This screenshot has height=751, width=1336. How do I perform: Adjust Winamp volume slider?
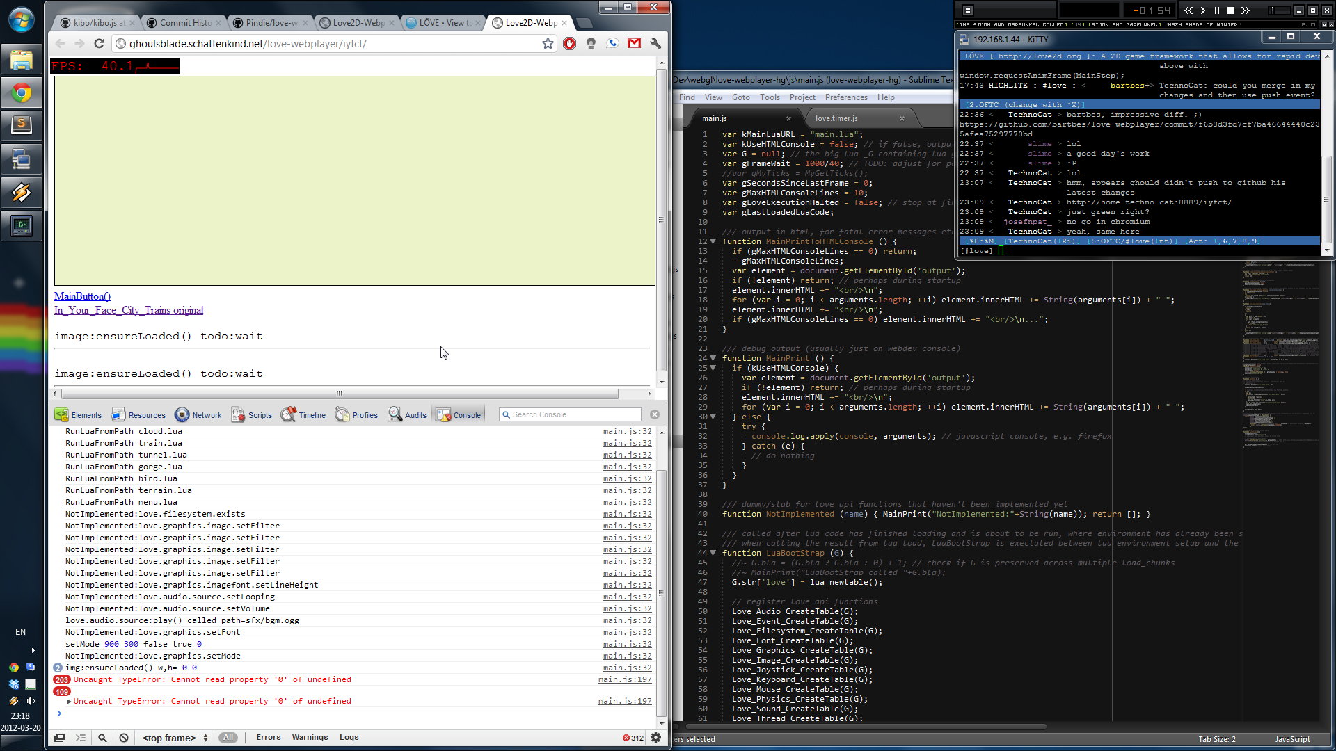tap(1278, 10)
